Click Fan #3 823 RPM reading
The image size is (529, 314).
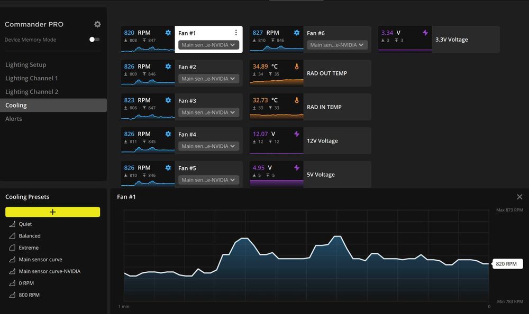click(138, 100)
